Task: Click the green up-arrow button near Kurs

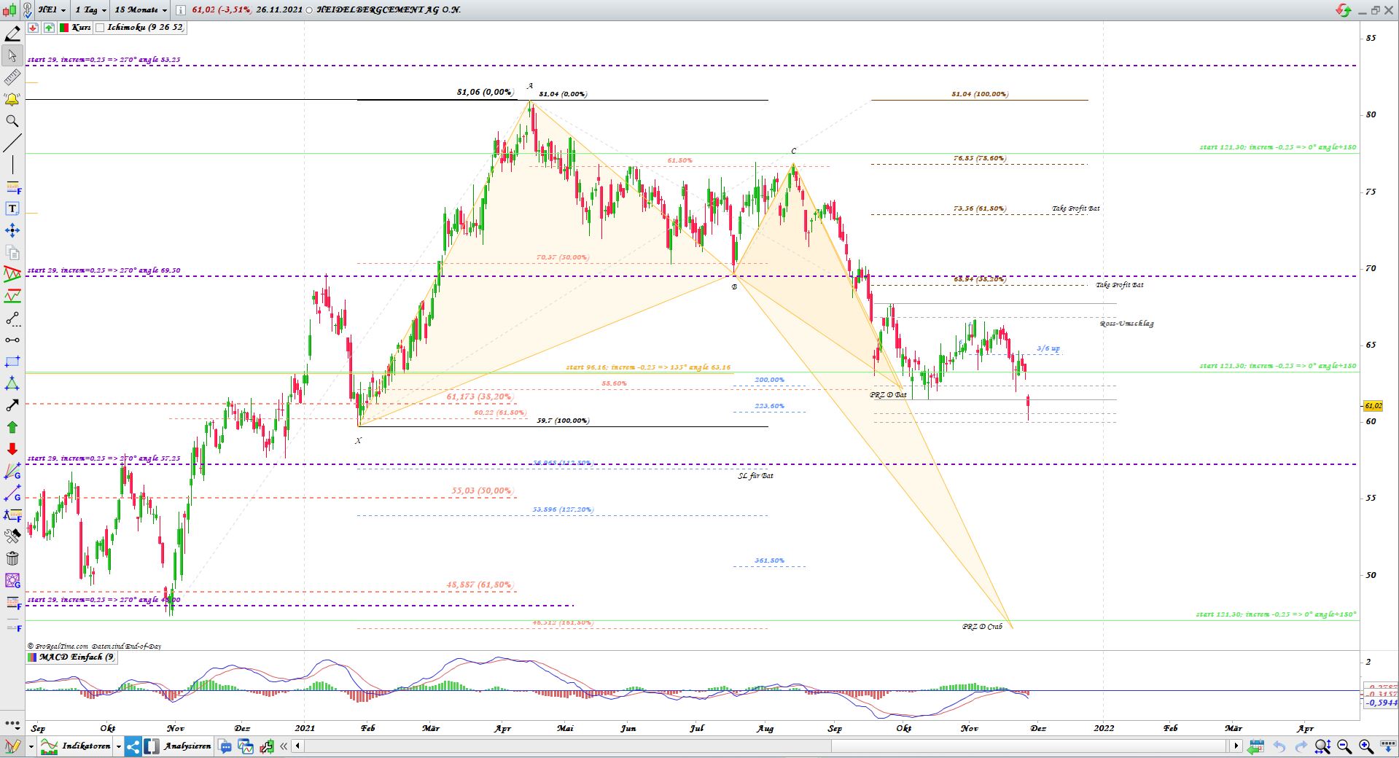Action: (49, 28)
